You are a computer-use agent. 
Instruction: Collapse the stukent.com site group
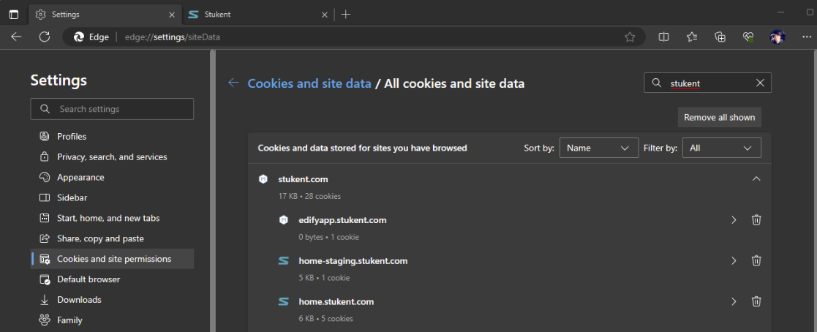point(756,179)
